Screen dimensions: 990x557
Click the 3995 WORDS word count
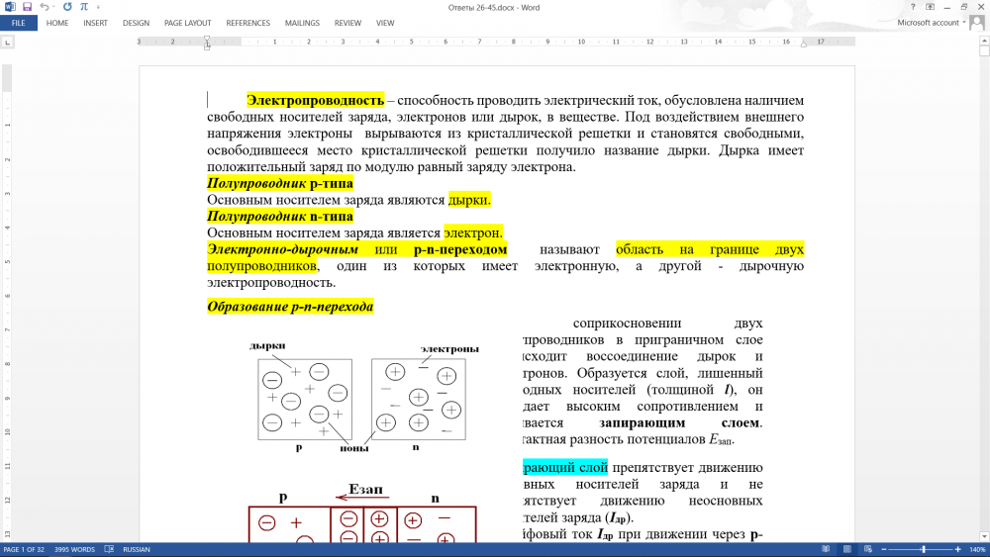(75, 549)
